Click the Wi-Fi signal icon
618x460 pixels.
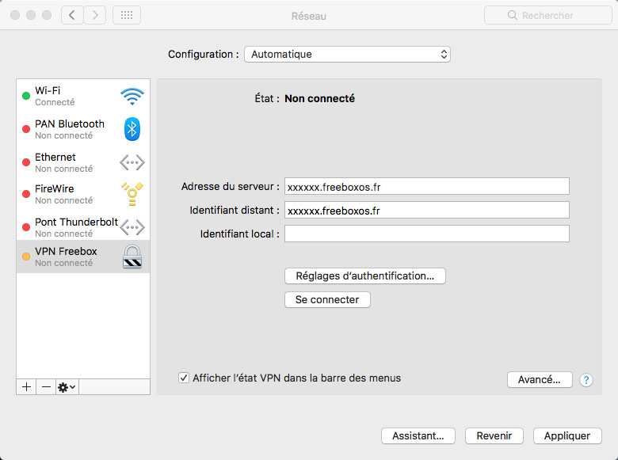tap(132, 97)
